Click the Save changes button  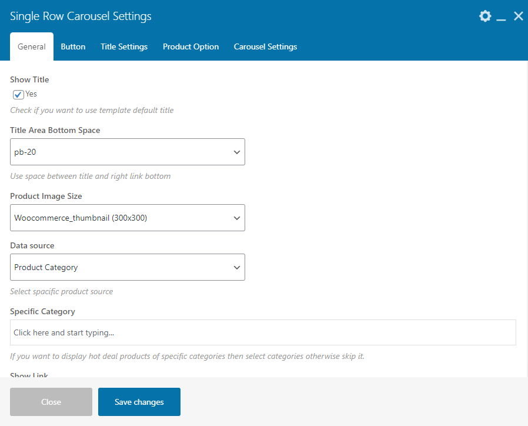coord(139,402)
